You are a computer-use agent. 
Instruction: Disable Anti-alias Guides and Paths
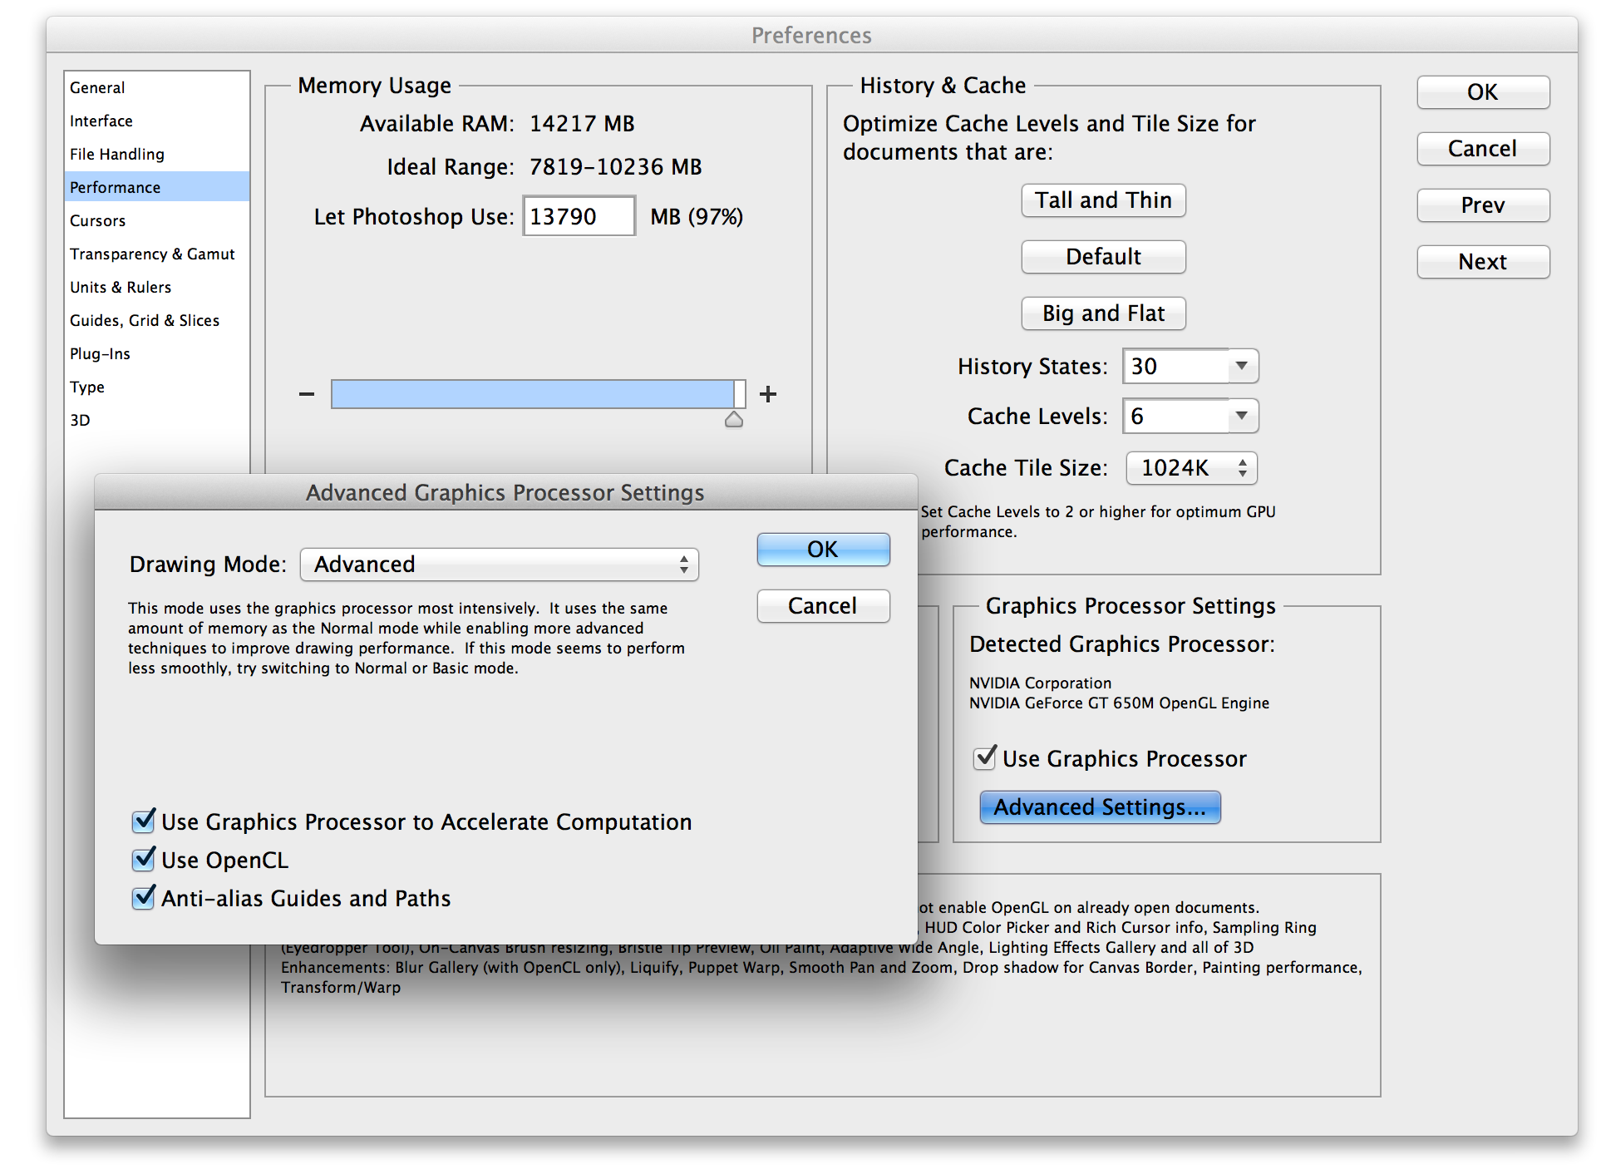tap(144, 897)
